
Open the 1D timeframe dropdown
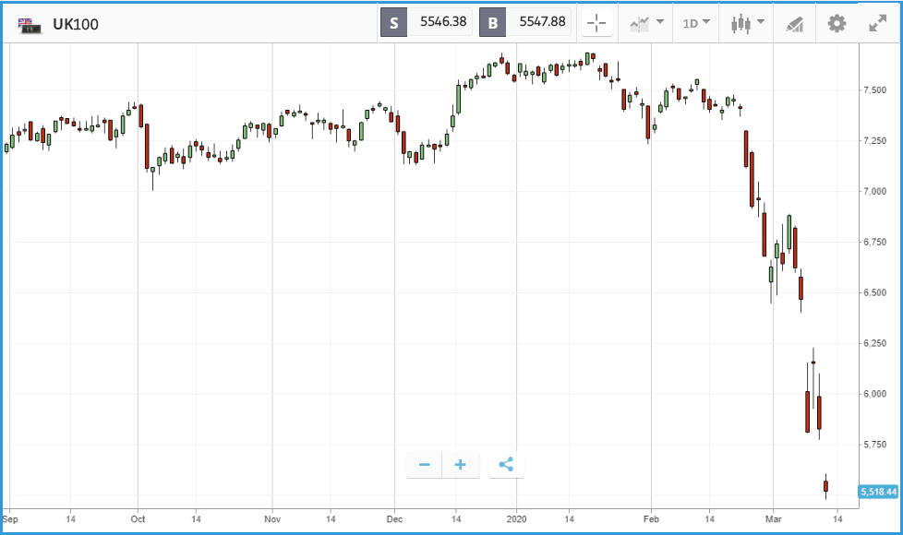tap(695, 24)
